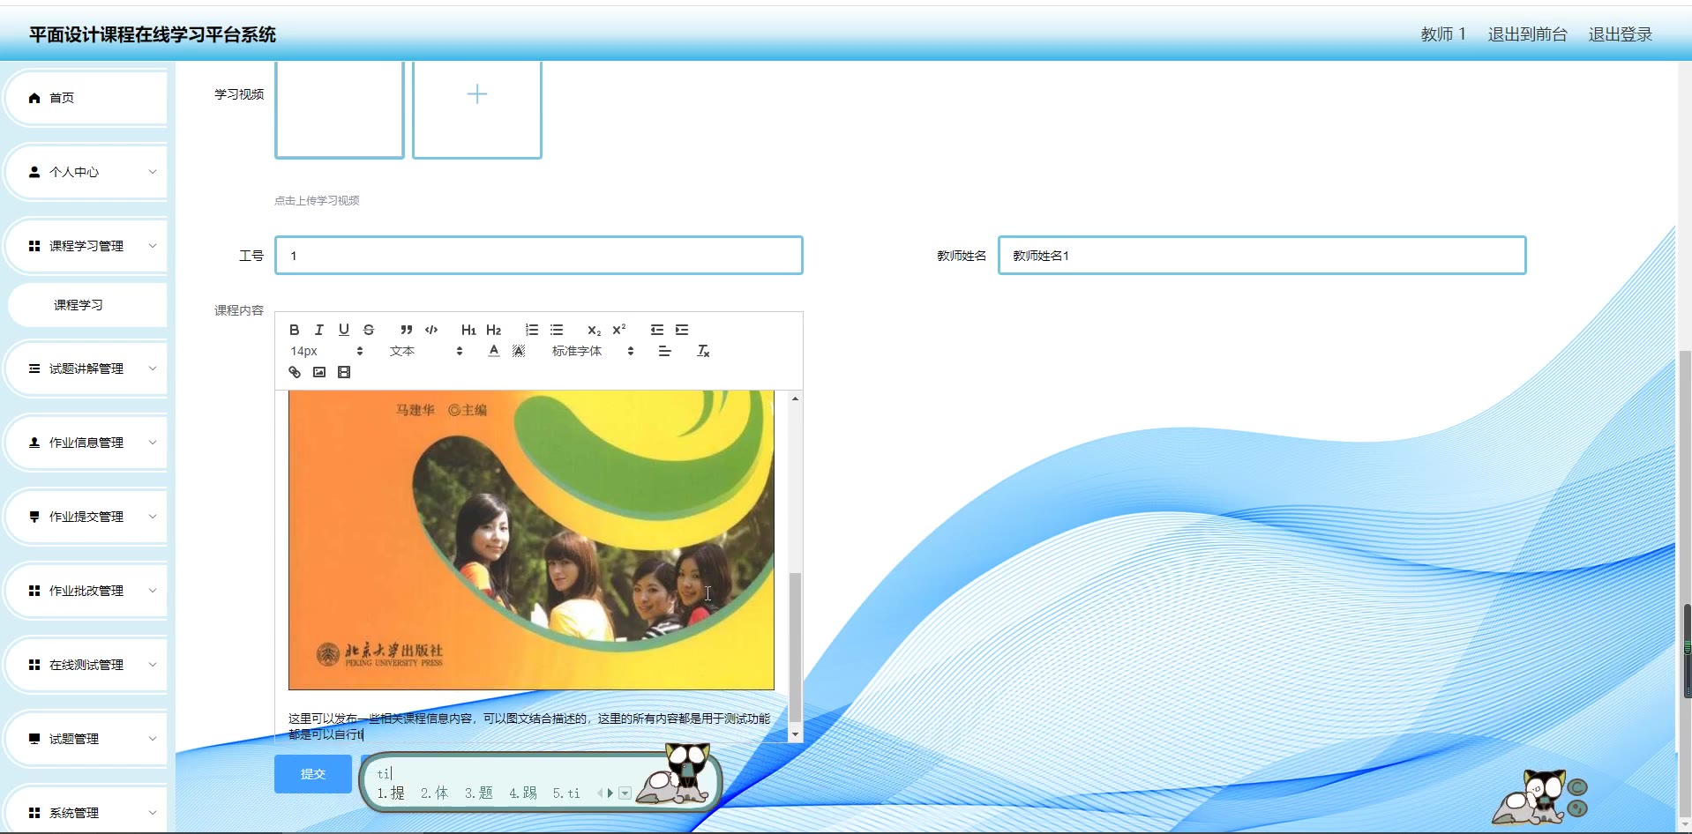
Task: Expand 作业批改管理 sidebar menu
Action: point(86,591)
